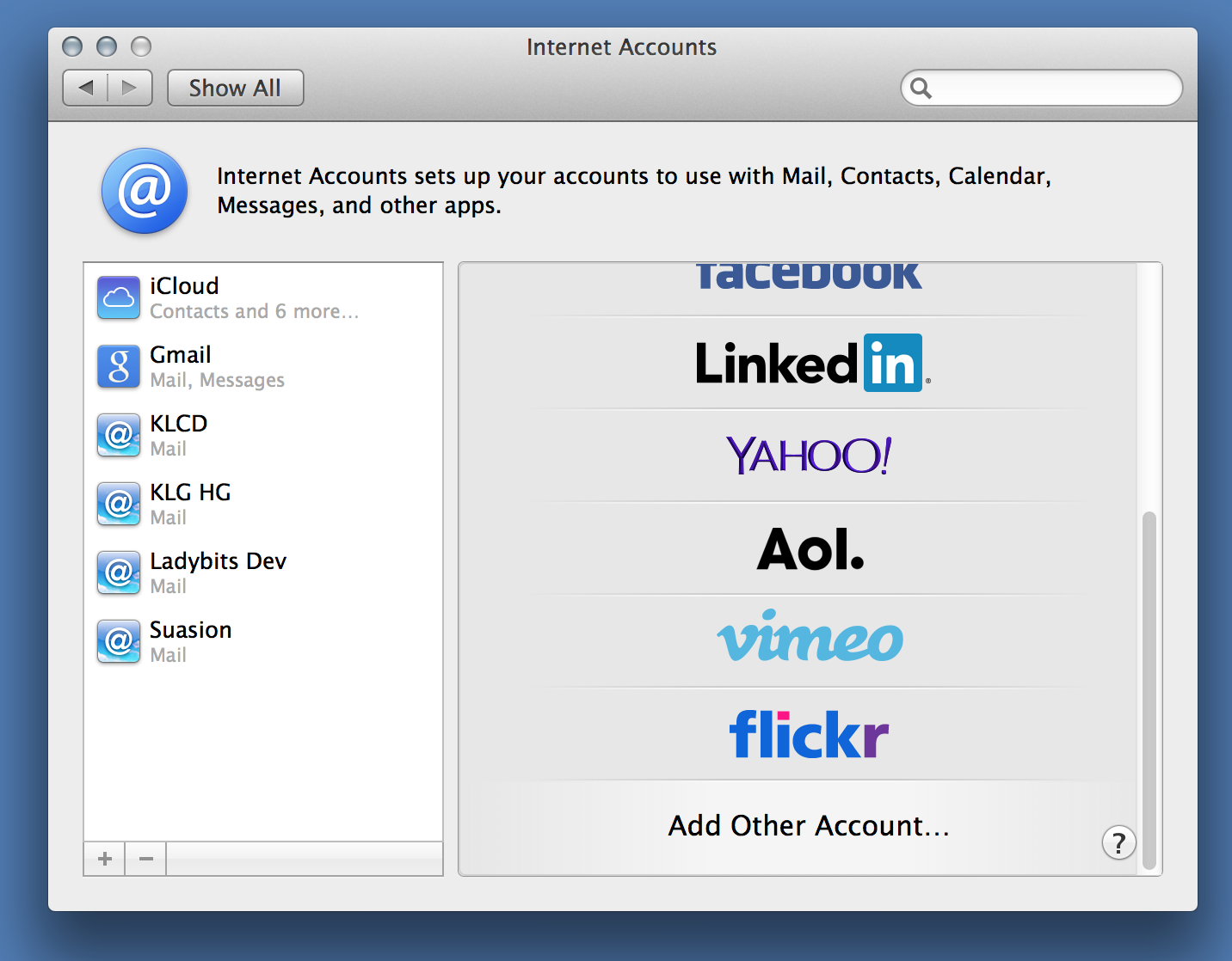Viewport: 1232px width, 961px height.
Task: Choose the Aol. account type
Action: point(810,548)
